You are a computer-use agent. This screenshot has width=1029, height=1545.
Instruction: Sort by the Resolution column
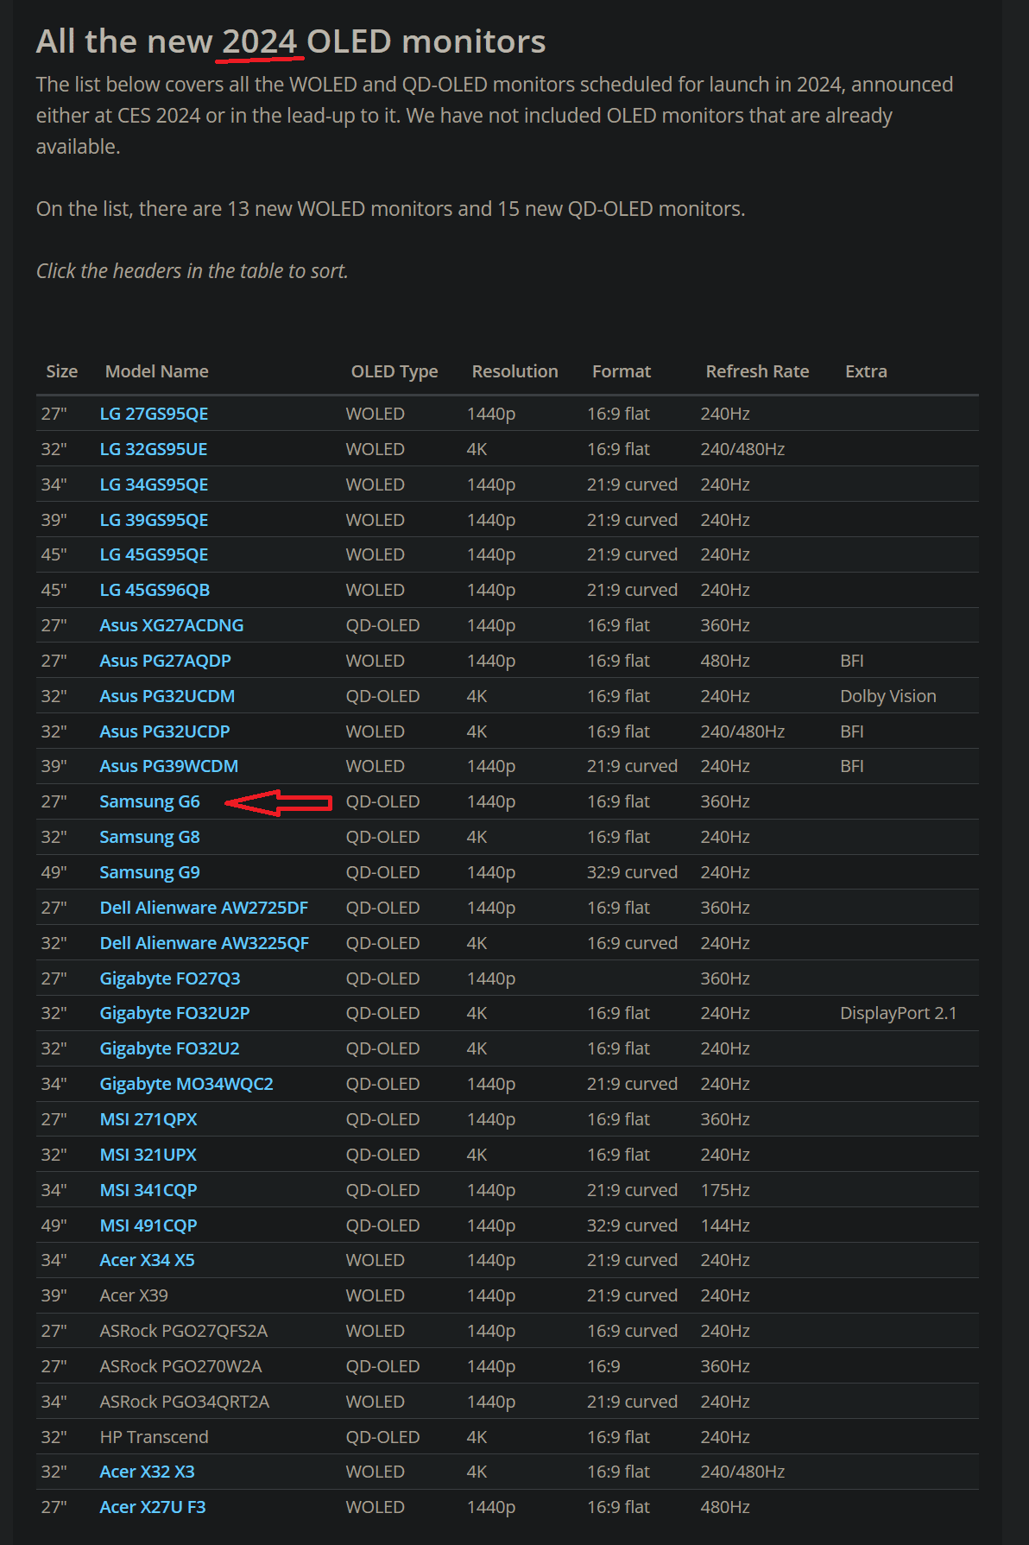(x=514, y=371)
